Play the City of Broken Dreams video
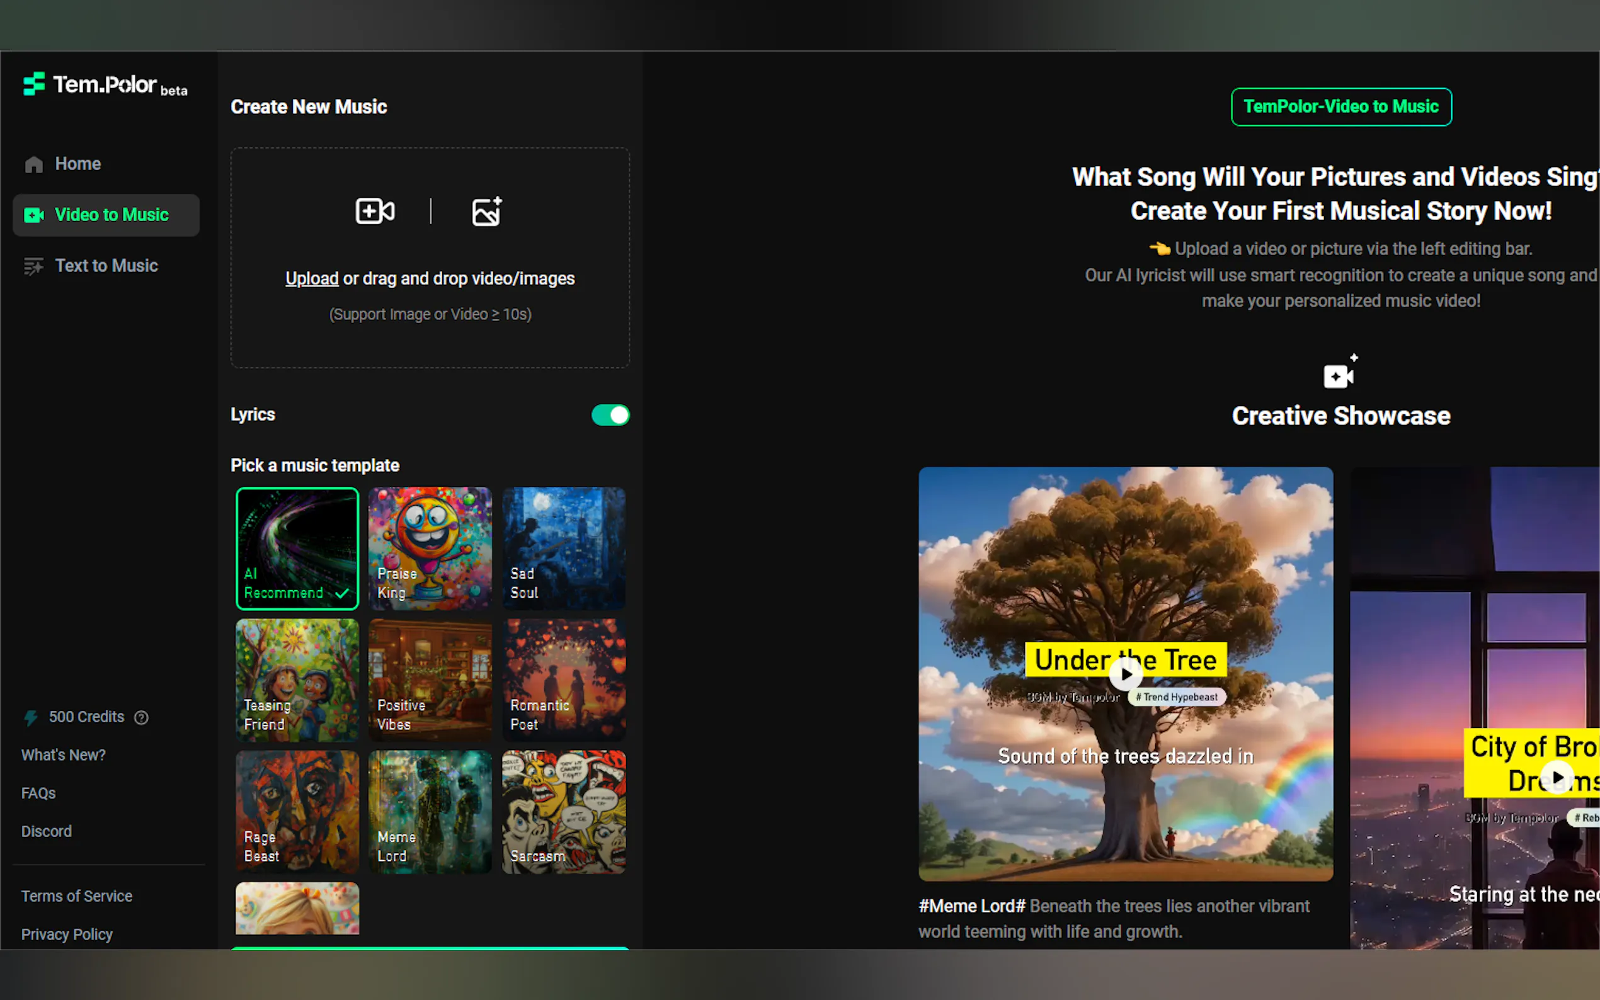The width and height of the screenshot is (1600, 1000). (1557, 777)
